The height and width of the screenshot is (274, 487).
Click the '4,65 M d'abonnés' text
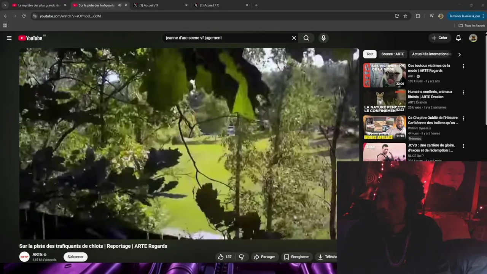tap(45, 260)
